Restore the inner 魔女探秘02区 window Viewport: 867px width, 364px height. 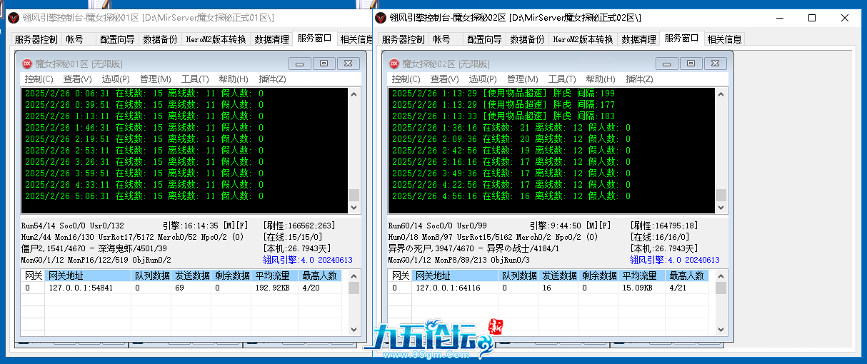point(691,64)
